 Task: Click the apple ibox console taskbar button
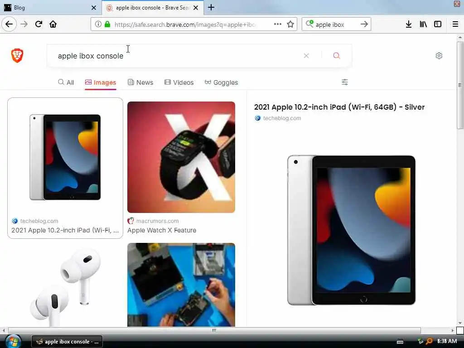[67, 342]
